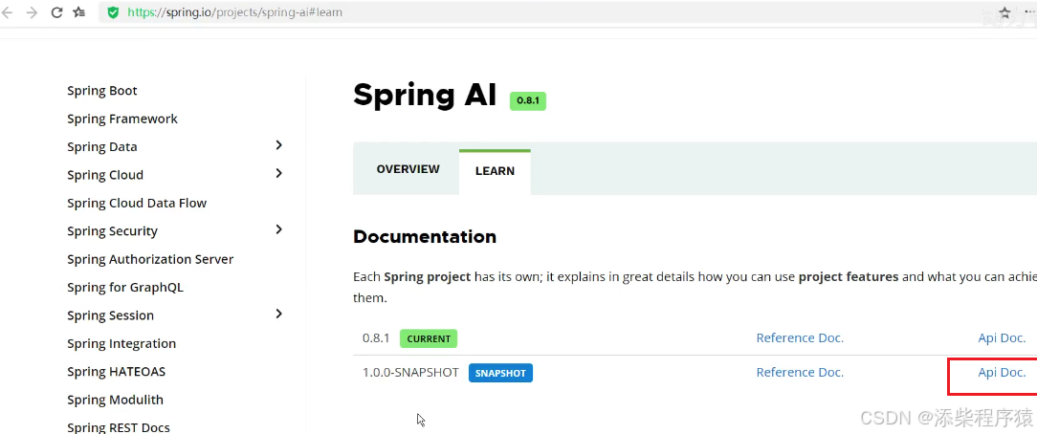This screenshot has height=434, width=1037.
Task: Select the 0.8.1 version text in the CURRENT row
Action: coord(376,337)
